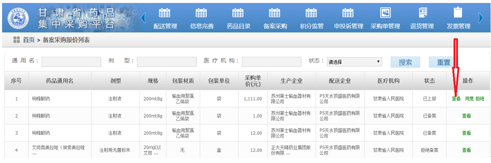The height and width of the screenshot is (163, 491).
Task: Click the grid icon beside 首页
Action: (17, 40)
